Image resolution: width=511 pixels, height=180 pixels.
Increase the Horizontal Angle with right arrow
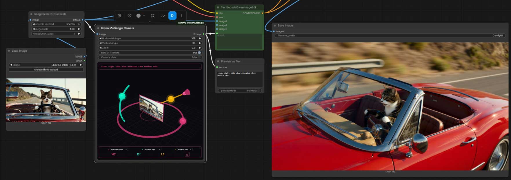click(200, 38)
